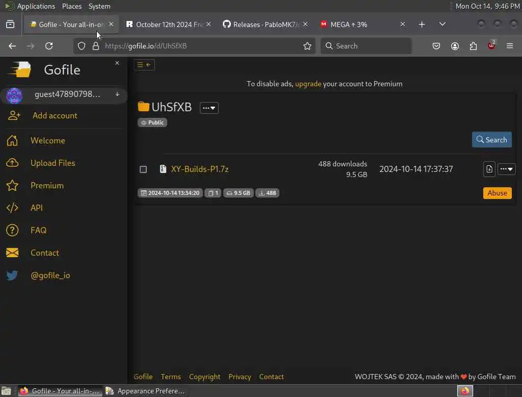
Task: Click the 2024-10-14 13:34:20 date badge
Action: tap(170, 193)
